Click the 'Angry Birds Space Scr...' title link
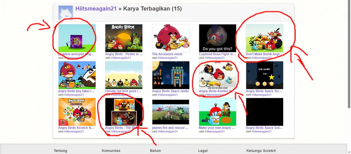The height and width of the screenshot is (154, 351). (264, 91)
